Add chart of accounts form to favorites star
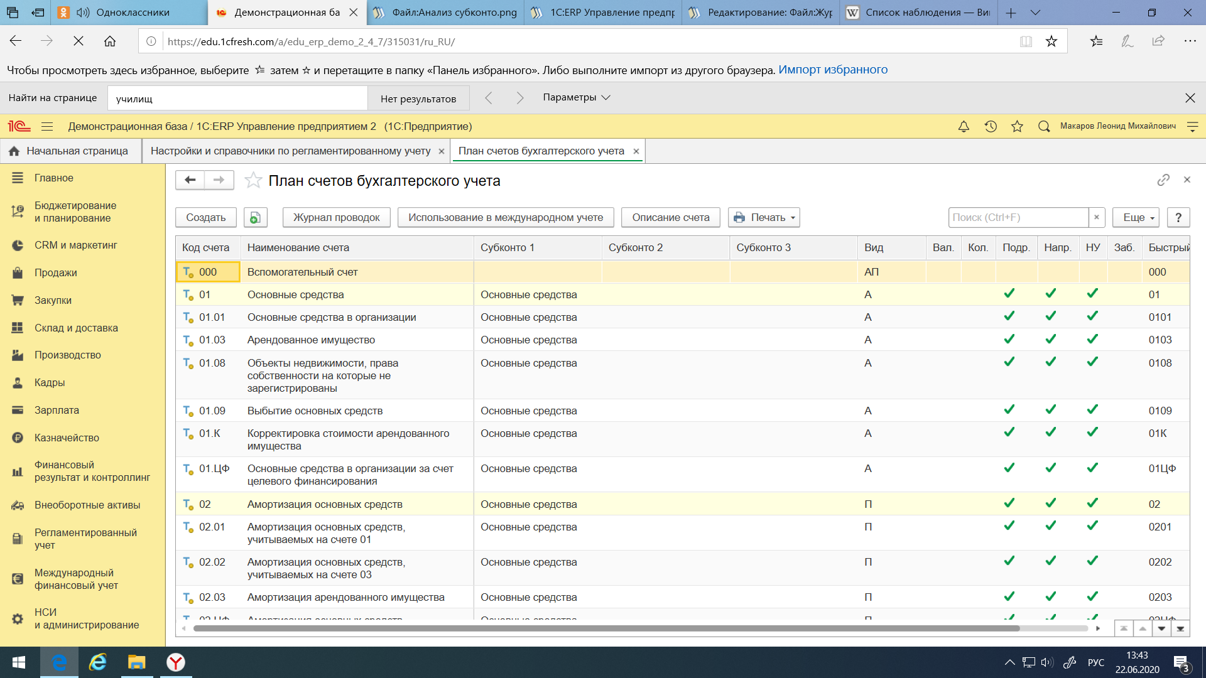Image resolution: width=1206 pixels, height=678 pixels. (x=253, y=181)
